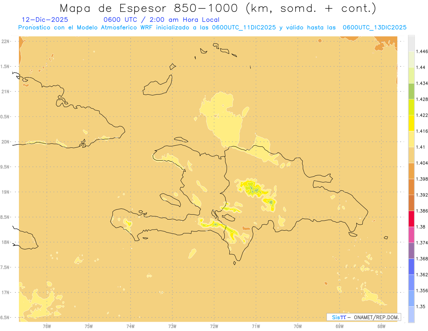Click the longitude label "76W"

click(x=47, y=326)
